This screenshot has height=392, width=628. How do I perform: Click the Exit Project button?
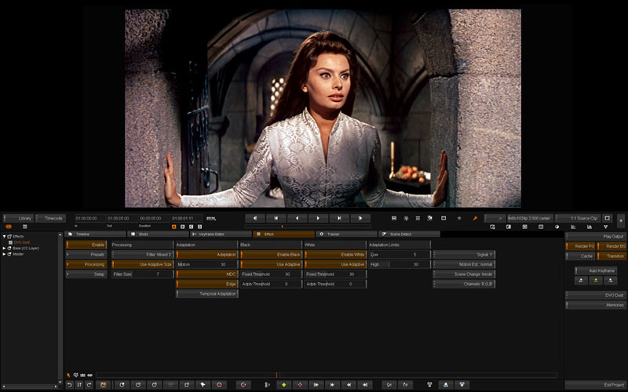point(595,385)
